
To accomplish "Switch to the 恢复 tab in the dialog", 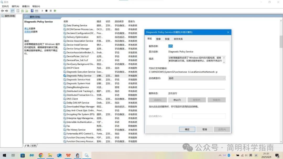I will pos(167,39).
